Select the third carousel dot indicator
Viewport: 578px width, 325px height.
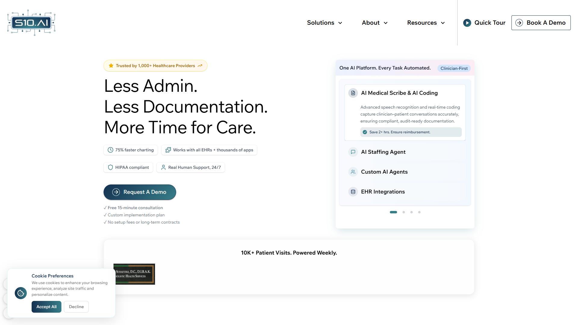pyautogui.click(x=412, y=212)
